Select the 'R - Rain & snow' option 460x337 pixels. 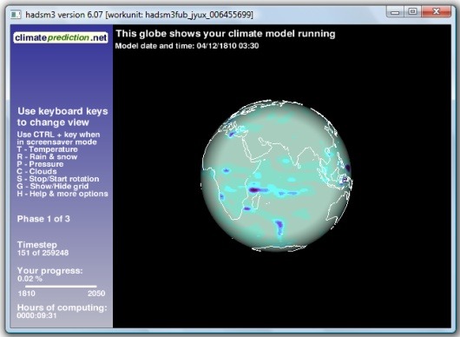(47, 156)
